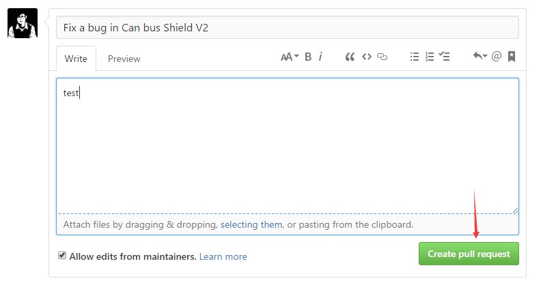
Task: Open the header text size dropdown
Action: pos(290,57)
